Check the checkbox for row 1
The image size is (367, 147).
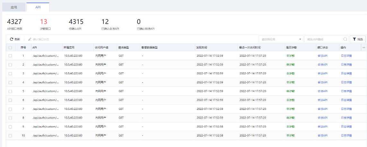(x=10, y=56)
